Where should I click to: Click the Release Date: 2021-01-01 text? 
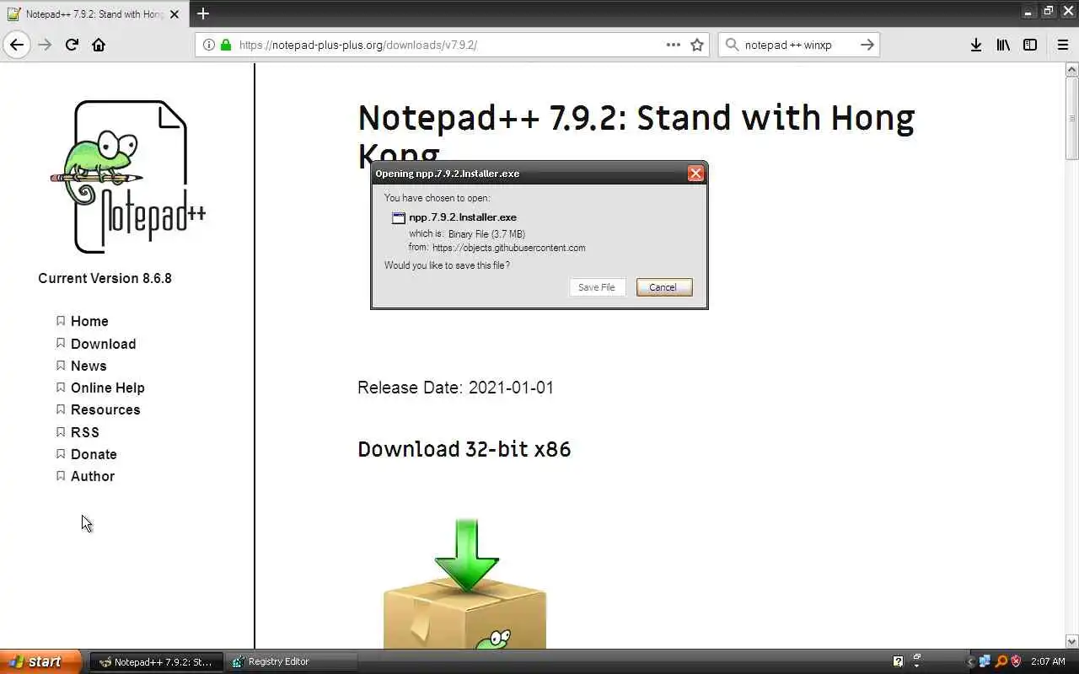(455, 388)
